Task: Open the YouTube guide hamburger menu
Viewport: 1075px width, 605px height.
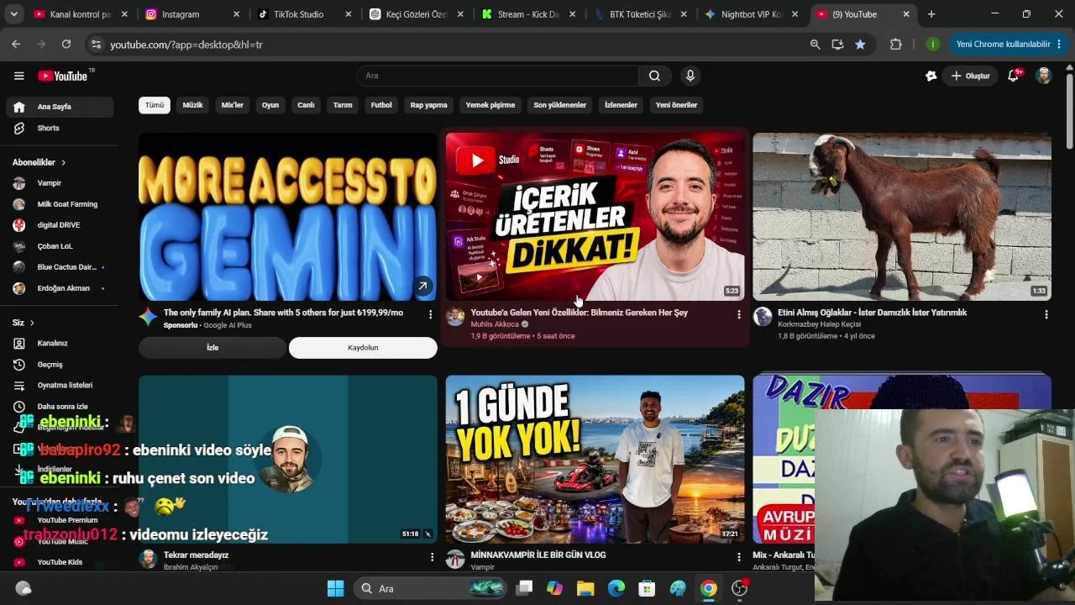Action: point(18,76)
